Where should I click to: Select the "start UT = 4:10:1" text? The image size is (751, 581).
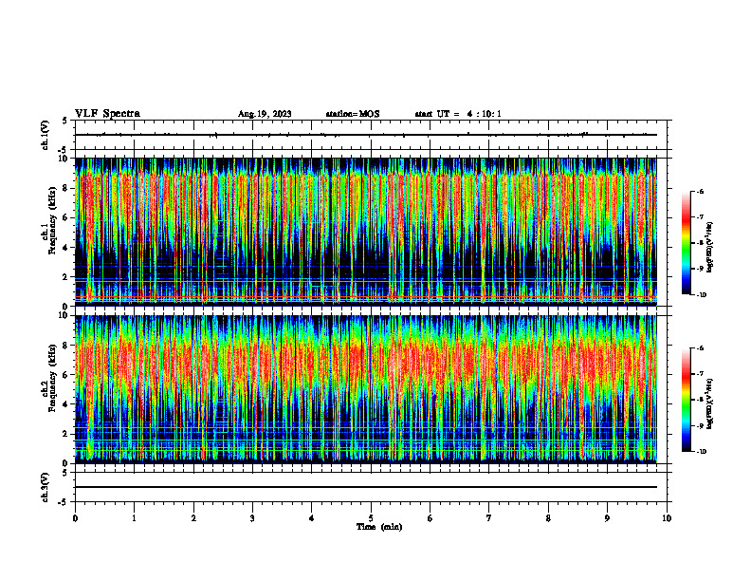pyautogui.click(x=458, y=114)
